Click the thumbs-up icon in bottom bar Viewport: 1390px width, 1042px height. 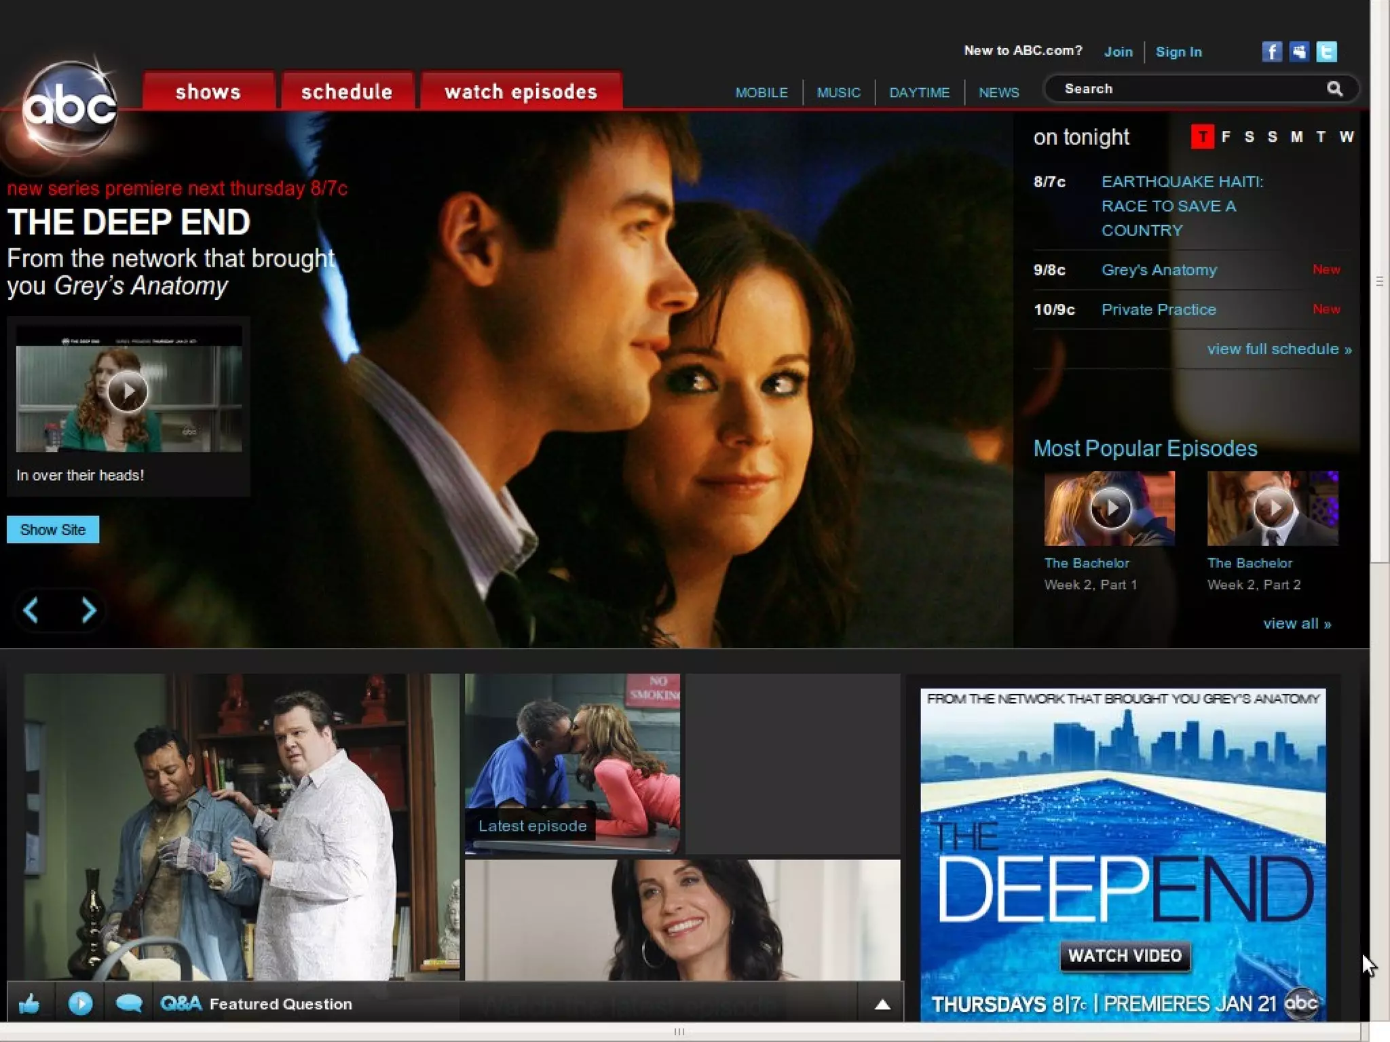29,1003
